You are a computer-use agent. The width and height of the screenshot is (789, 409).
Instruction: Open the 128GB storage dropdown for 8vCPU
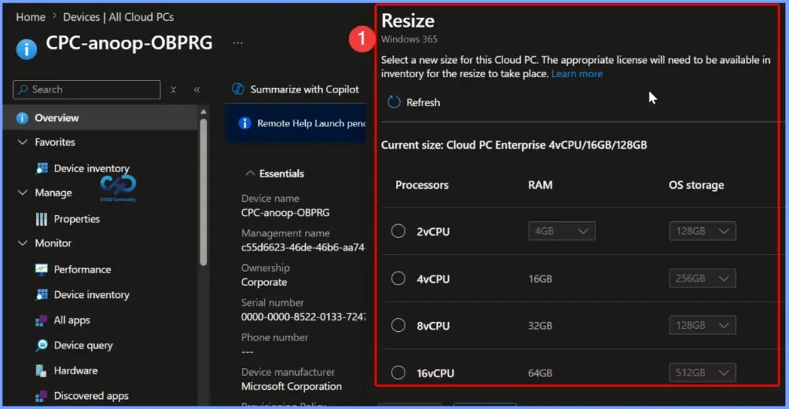click(703, 326)
